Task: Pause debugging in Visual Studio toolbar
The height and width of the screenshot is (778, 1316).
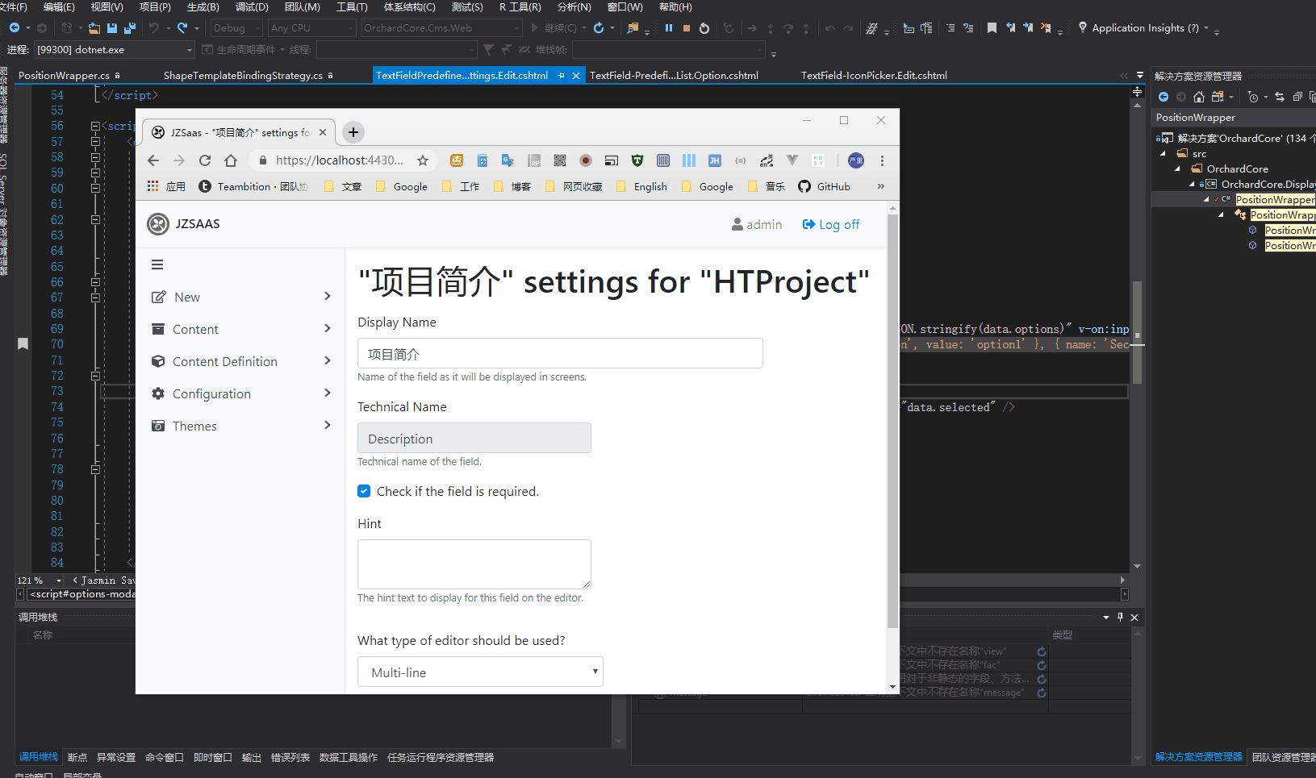Action: tap(669, 28)
